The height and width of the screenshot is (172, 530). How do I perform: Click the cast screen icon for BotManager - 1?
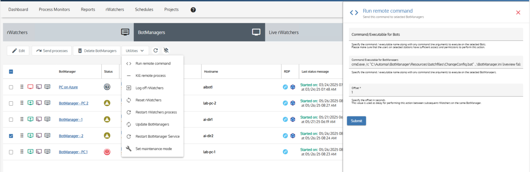[39, 119]
